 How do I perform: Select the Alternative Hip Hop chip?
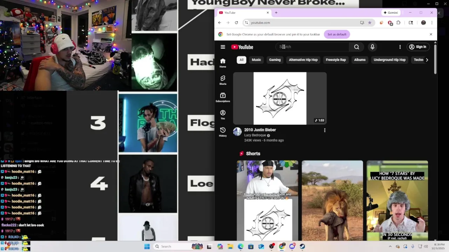[303, 60]
